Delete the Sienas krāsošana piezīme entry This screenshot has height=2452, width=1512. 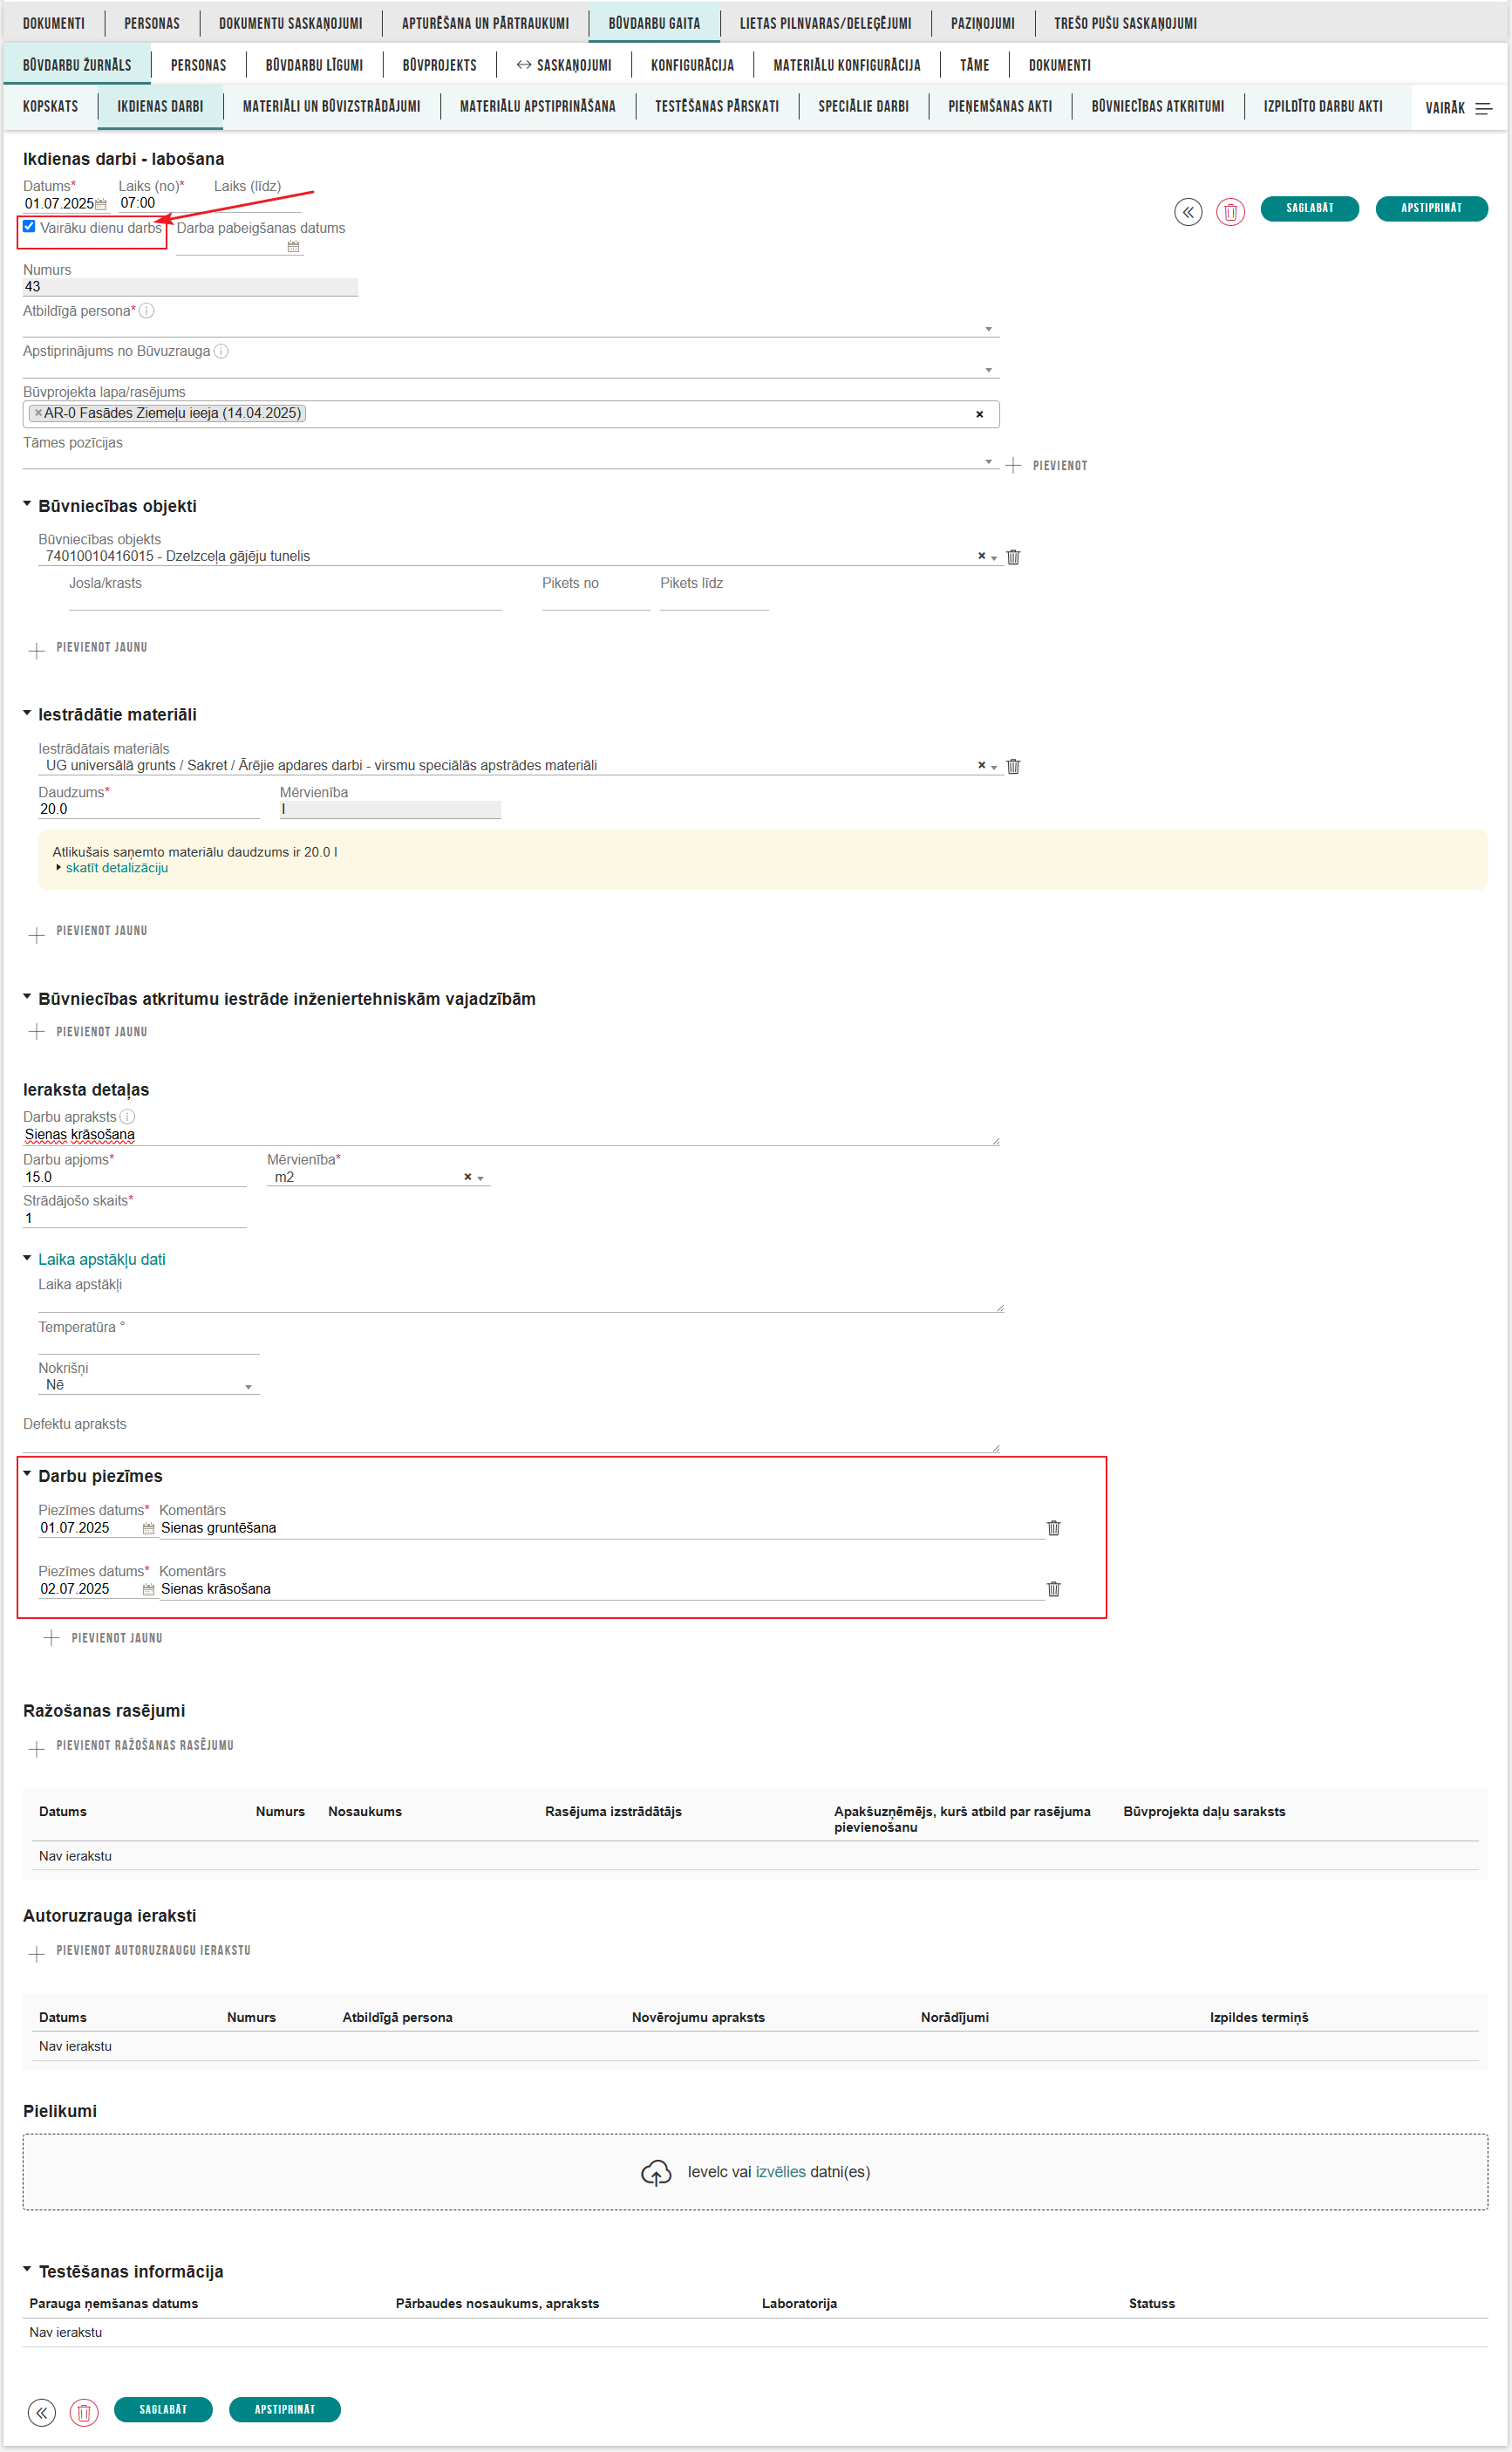[1055, 1588]
